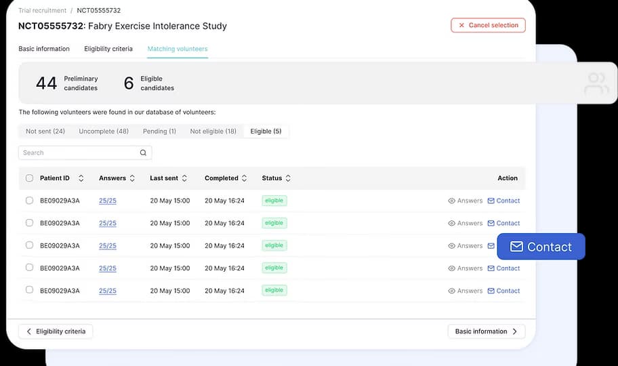Click the search magnifier icon
This screenshot has height=366, width=618.
point(143,153)
